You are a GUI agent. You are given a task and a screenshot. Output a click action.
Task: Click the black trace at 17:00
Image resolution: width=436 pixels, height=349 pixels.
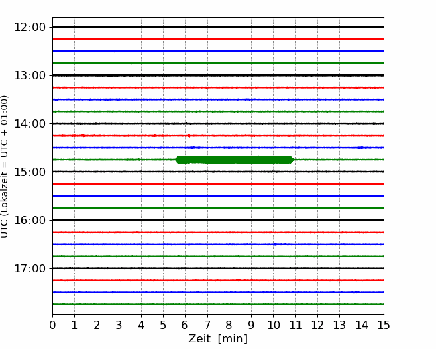[218, 268]
